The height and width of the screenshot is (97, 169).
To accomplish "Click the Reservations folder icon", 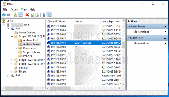I will click(20, 48).
